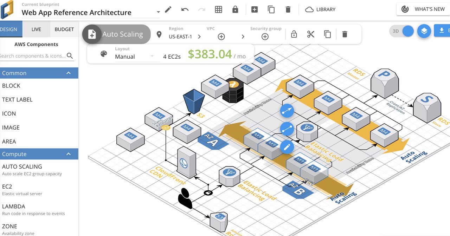The height and width of the screenshot is (236, 450).
Task: Click the pencil edit blueprint name icon
Action: tap(168, 9)
